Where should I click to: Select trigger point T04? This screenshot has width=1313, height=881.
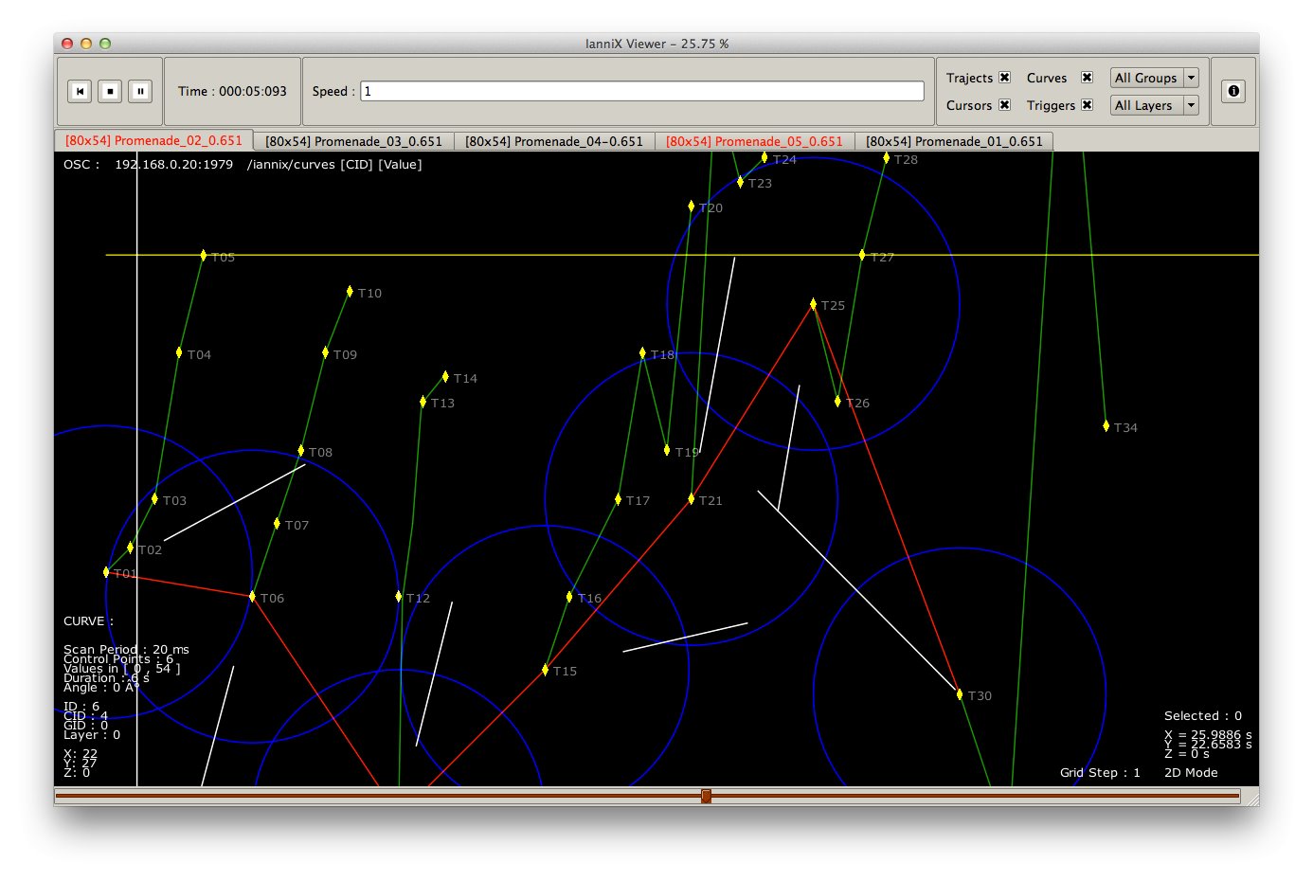179,352
